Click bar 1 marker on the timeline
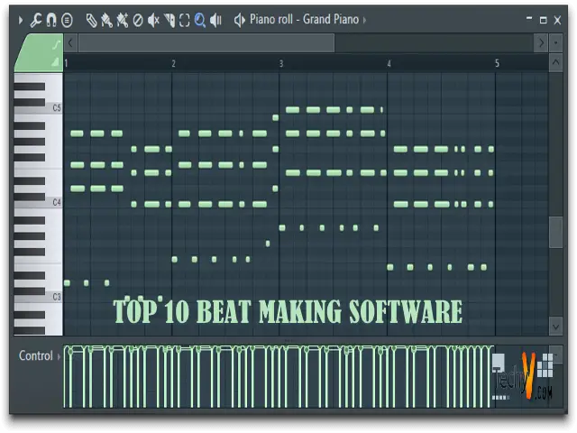Screen dimensions: 577x433 click(66, 63)
